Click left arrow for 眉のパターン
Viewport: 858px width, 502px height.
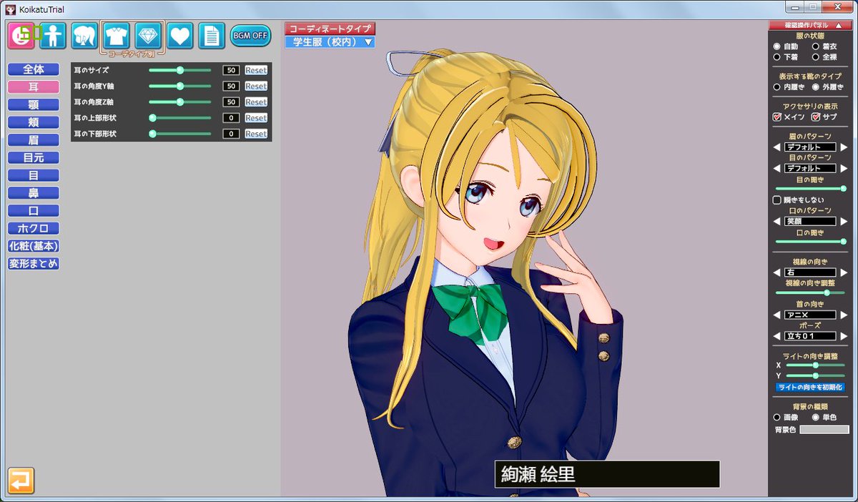(776, 147)
